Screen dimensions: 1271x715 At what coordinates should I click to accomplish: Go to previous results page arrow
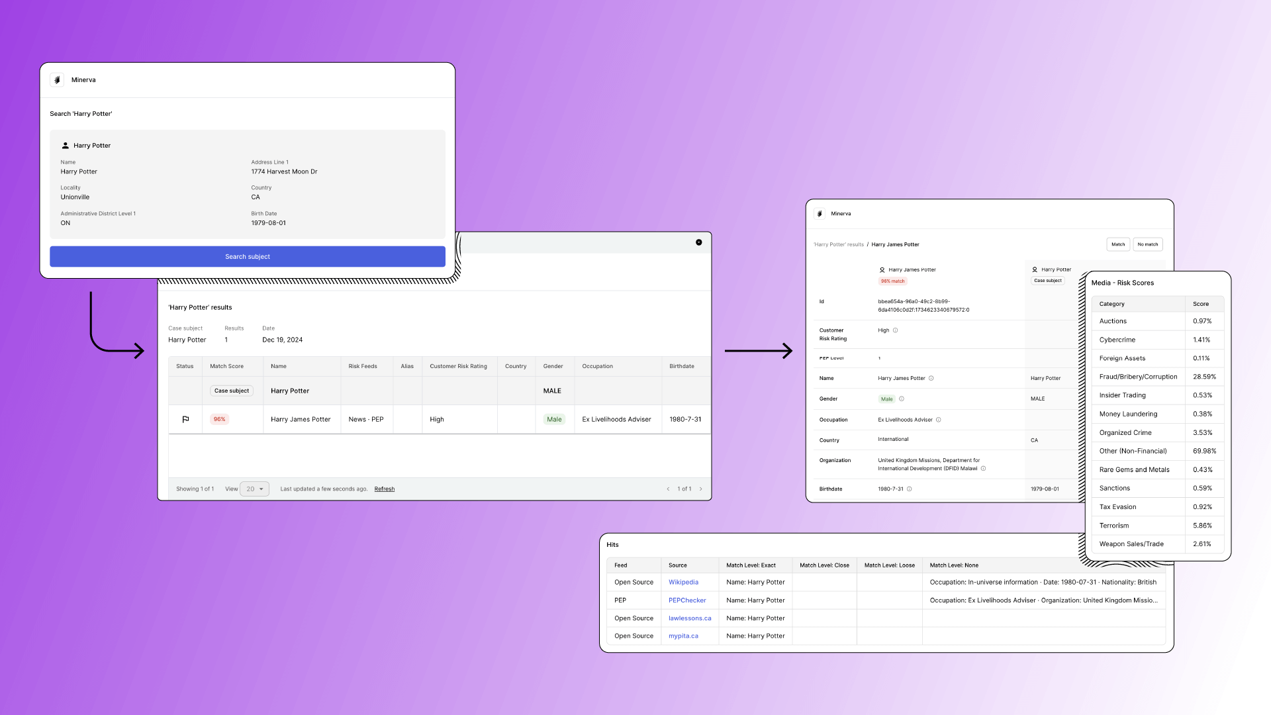pyautogui.click(x=668, y=489)
